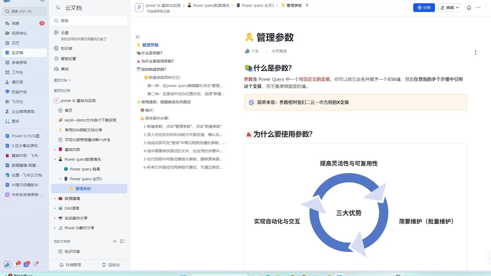This screenshot has width=491, height=276.
Task: Collapse the Power query数据清洗 tree node
Action: [x=55, y=159]
